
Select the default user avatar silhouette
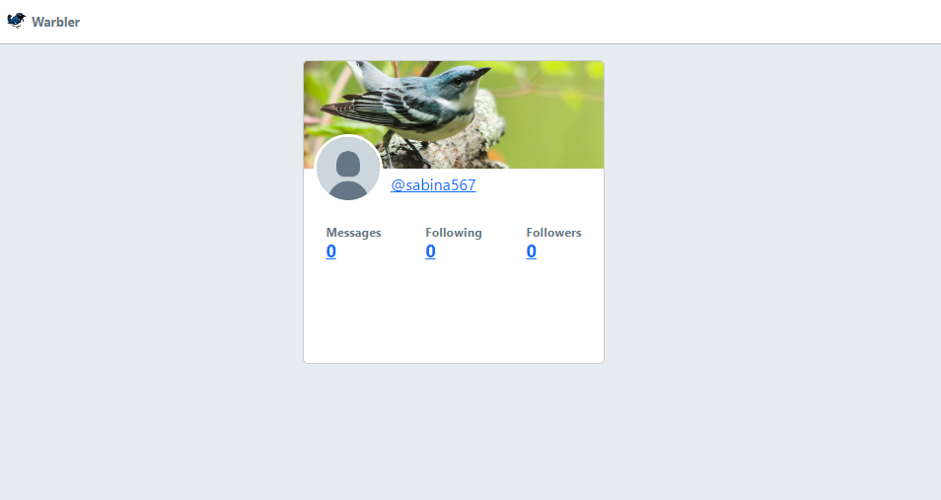tap(348, 169)
